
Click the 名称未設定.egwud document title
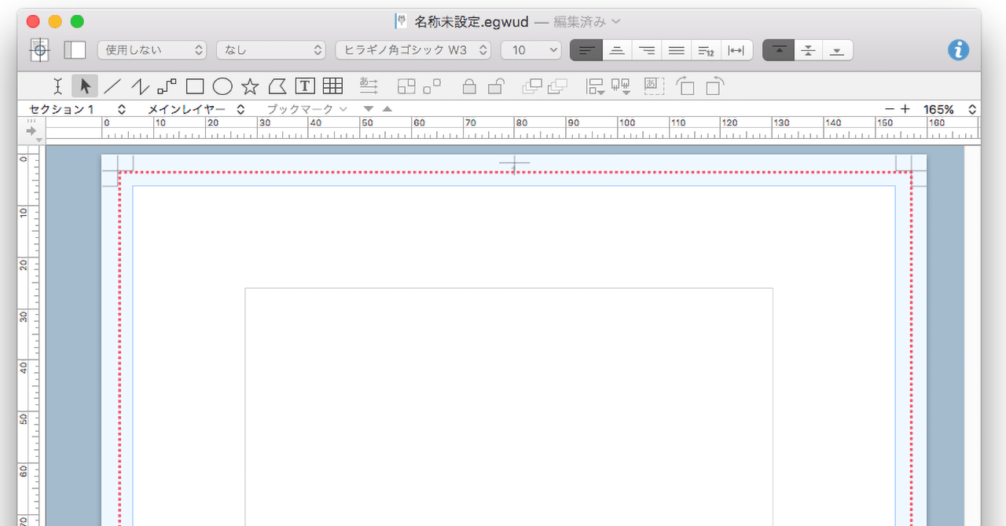[x=472, y=22]
